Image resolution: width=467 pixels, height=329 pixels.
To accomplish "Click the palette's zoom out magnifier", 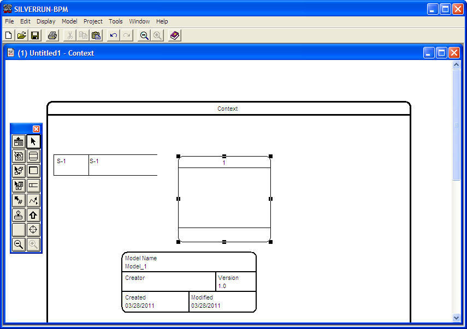I will pyautogui.click(x=19, y=244).
